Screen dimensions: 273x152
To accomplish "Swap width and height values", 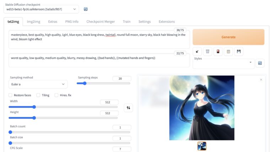I will point(128,108).
